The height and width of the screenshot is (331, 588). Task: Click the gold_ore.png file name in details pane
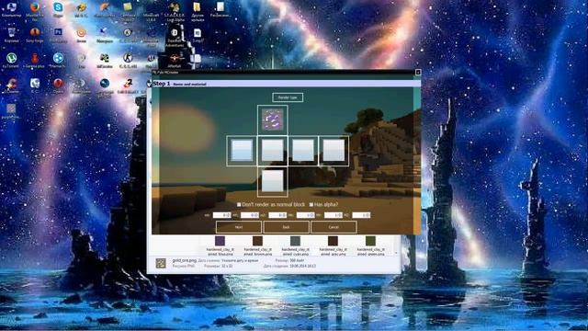(184, 260)
